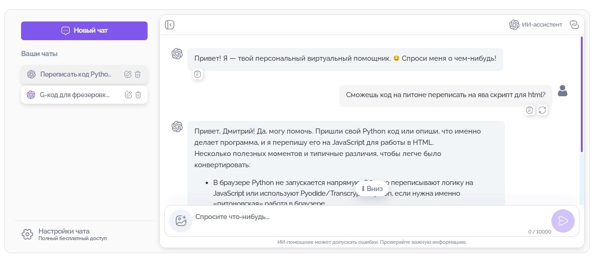Click the chat's vertical scrollbar
The width and height of the screenshot is (601, 263).
point(581,93)
